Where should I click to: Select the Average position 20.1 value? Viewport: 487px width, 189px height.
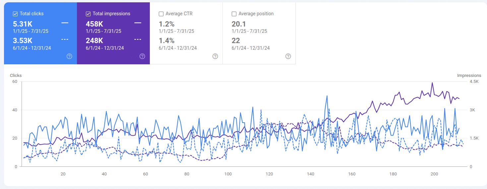[x=239, y=24]
